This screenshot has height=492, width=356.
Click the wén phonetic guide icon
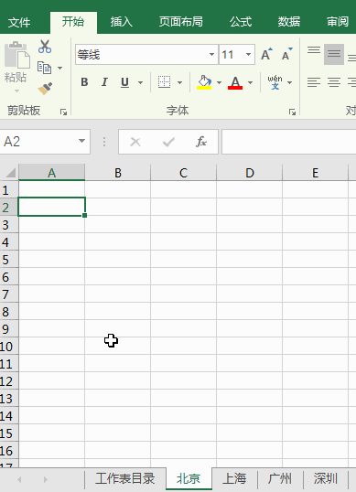(275, 82)
